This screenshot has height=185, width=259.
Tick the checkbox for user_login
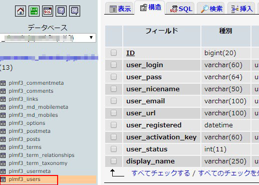[114, 65]
